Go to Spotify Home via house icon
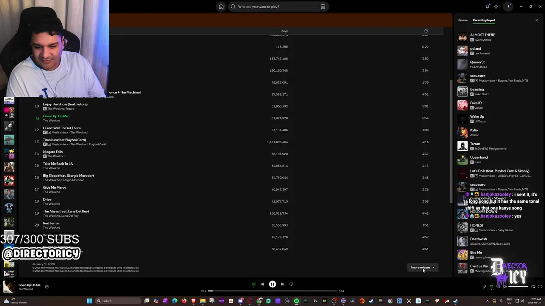Screen dimensions: 545x306 221,6
